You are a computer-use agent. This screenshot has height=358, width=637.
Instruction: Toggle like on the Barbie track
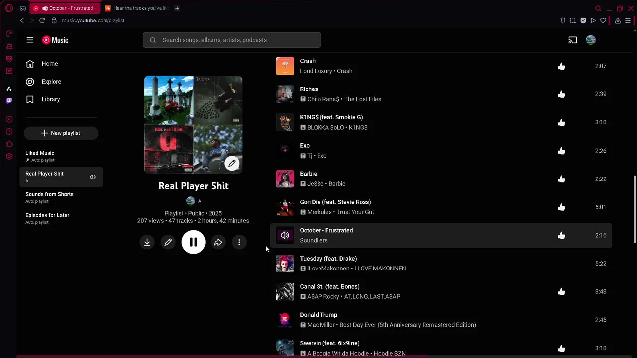coord(561,179)
